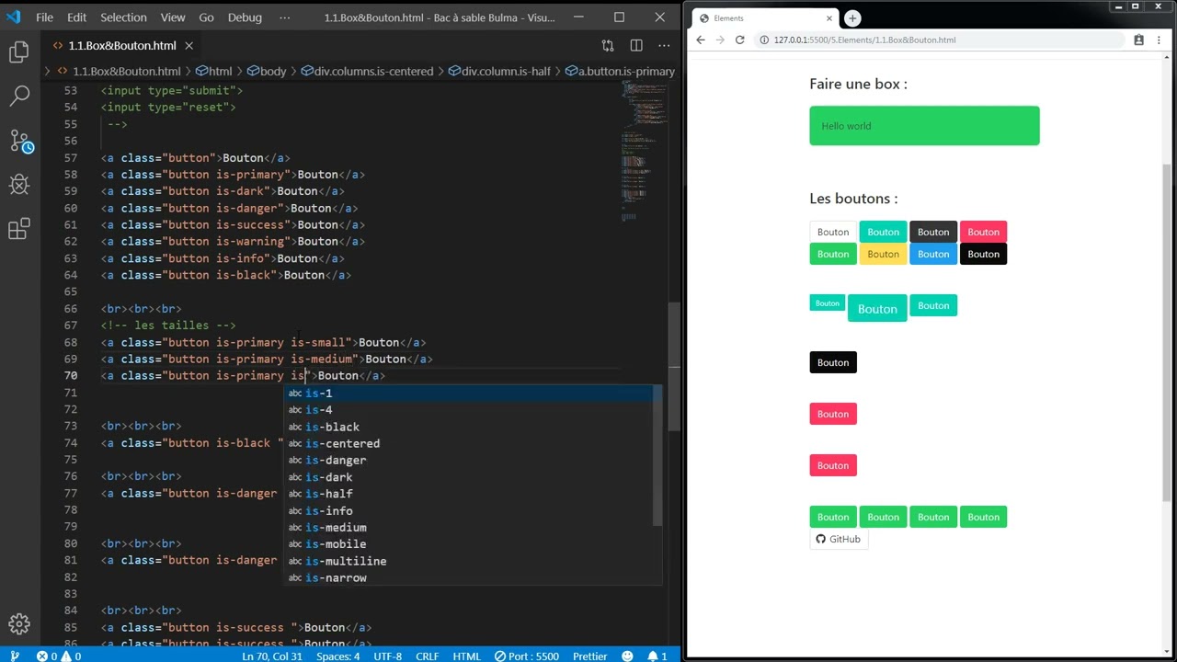1177x662 pixels.
Task: Choose is-narrow autocomplete suggestion
Action: (473, 577)
